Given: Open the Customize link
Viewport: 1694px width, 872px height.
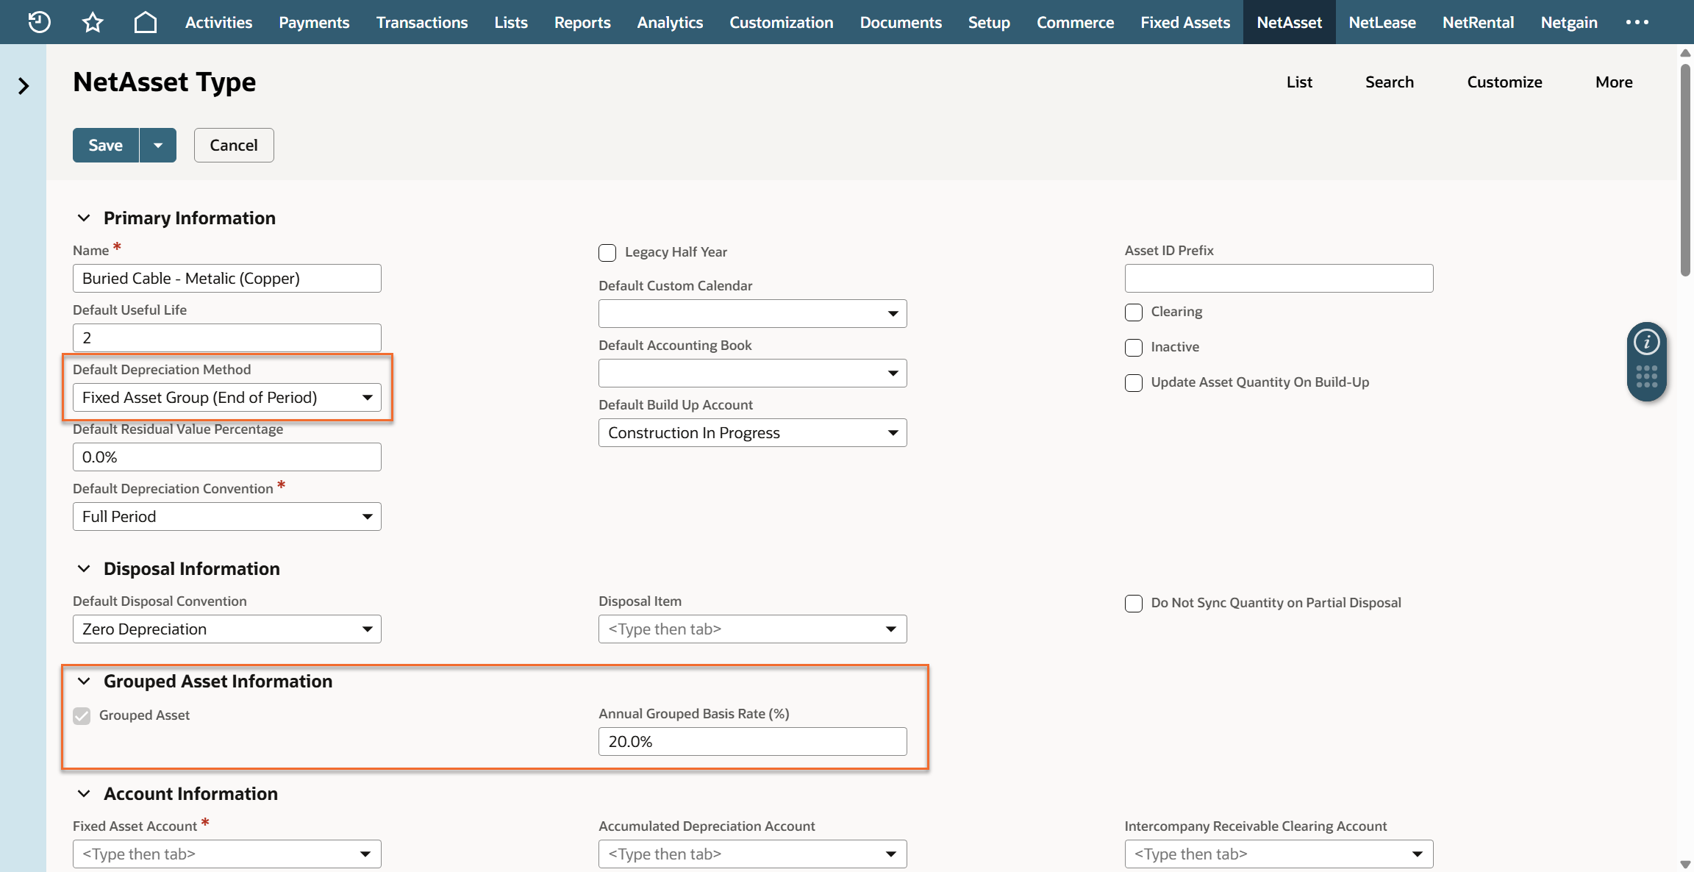Looking at the screenshot, I should point(1504,82).
